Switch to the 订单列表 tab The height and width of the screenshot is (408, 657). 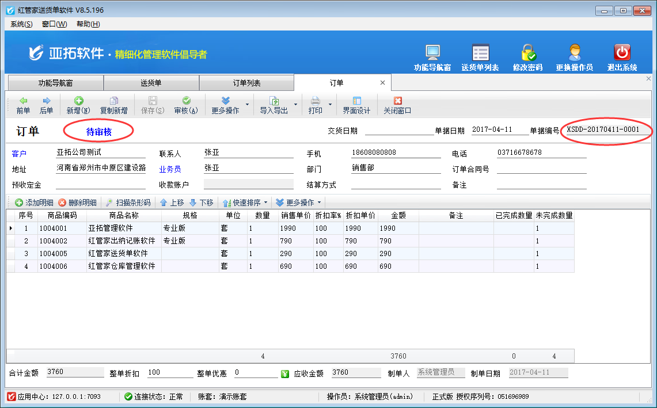[x=246, y=83]
